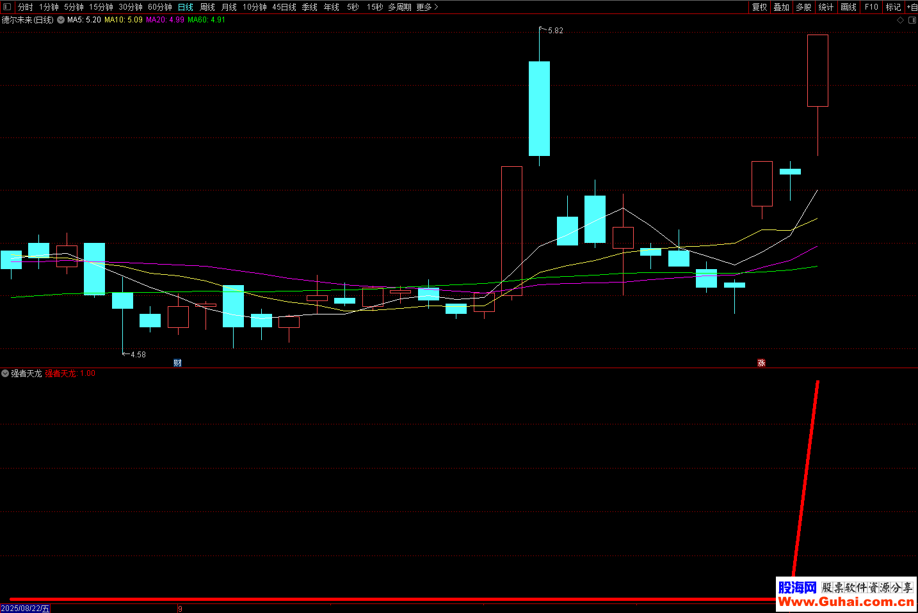
Task: Toggle 复权 price adjustment
Action: click(x=759, y=7)
